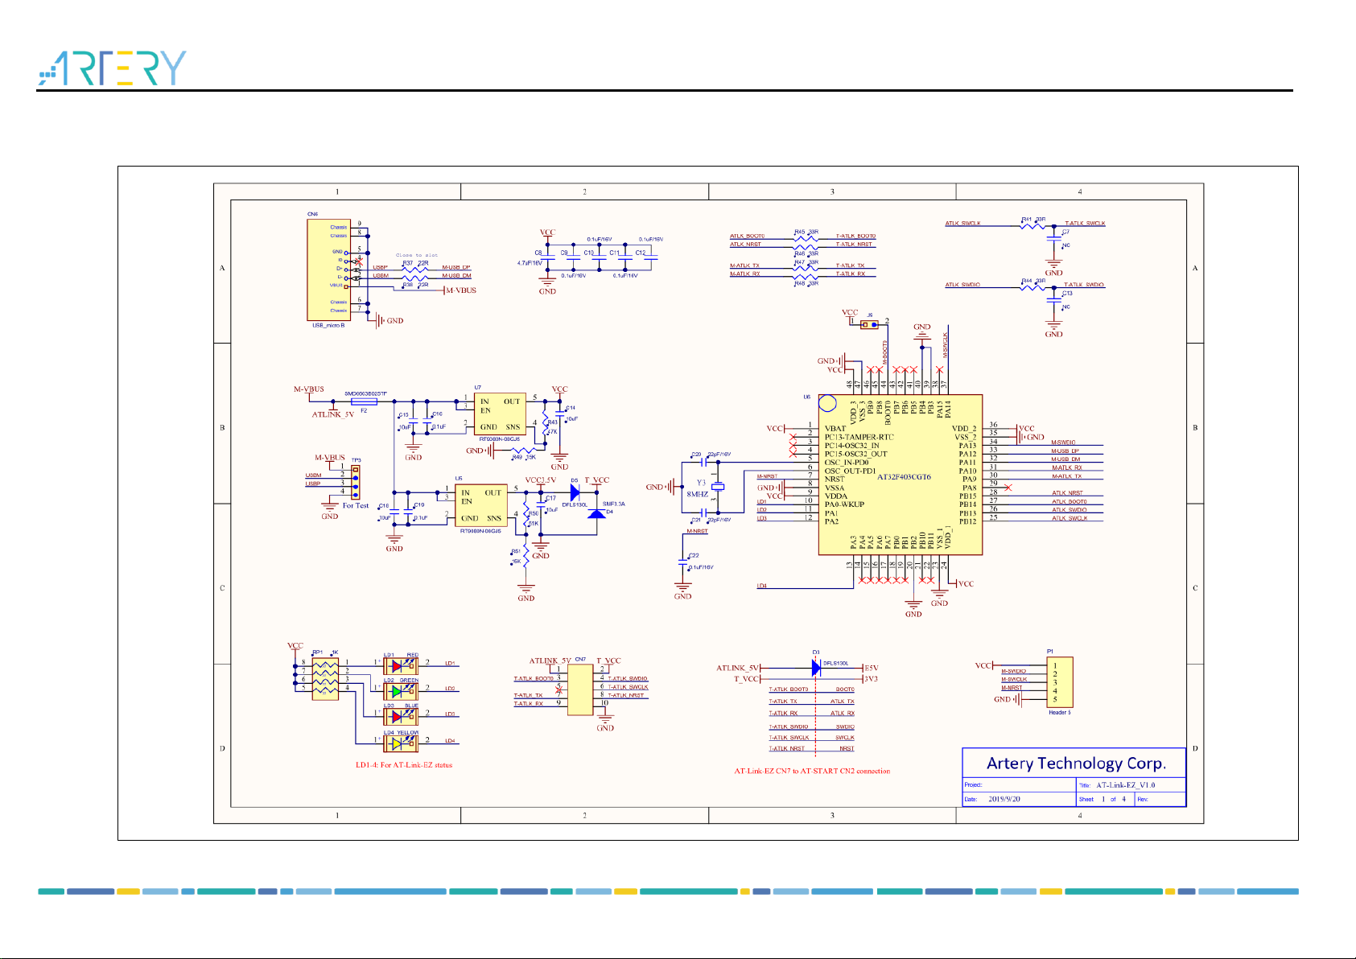Select the blue LD3 LED symbol
1356x959 pixels.
[400, 716]
